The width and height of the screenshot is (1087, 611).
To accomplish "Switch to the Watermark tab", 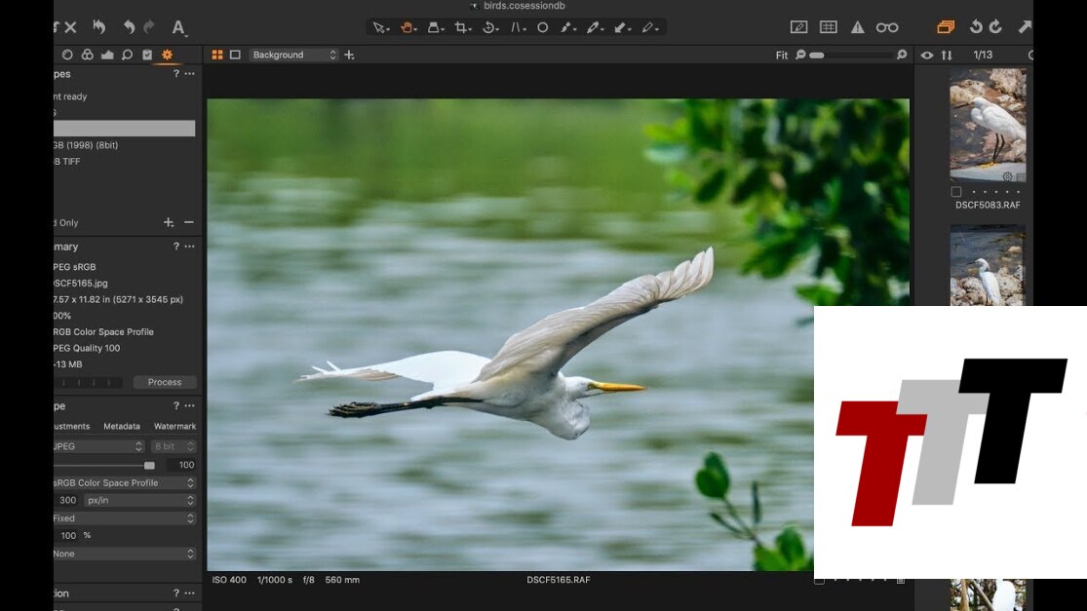I will click(175, 426).
